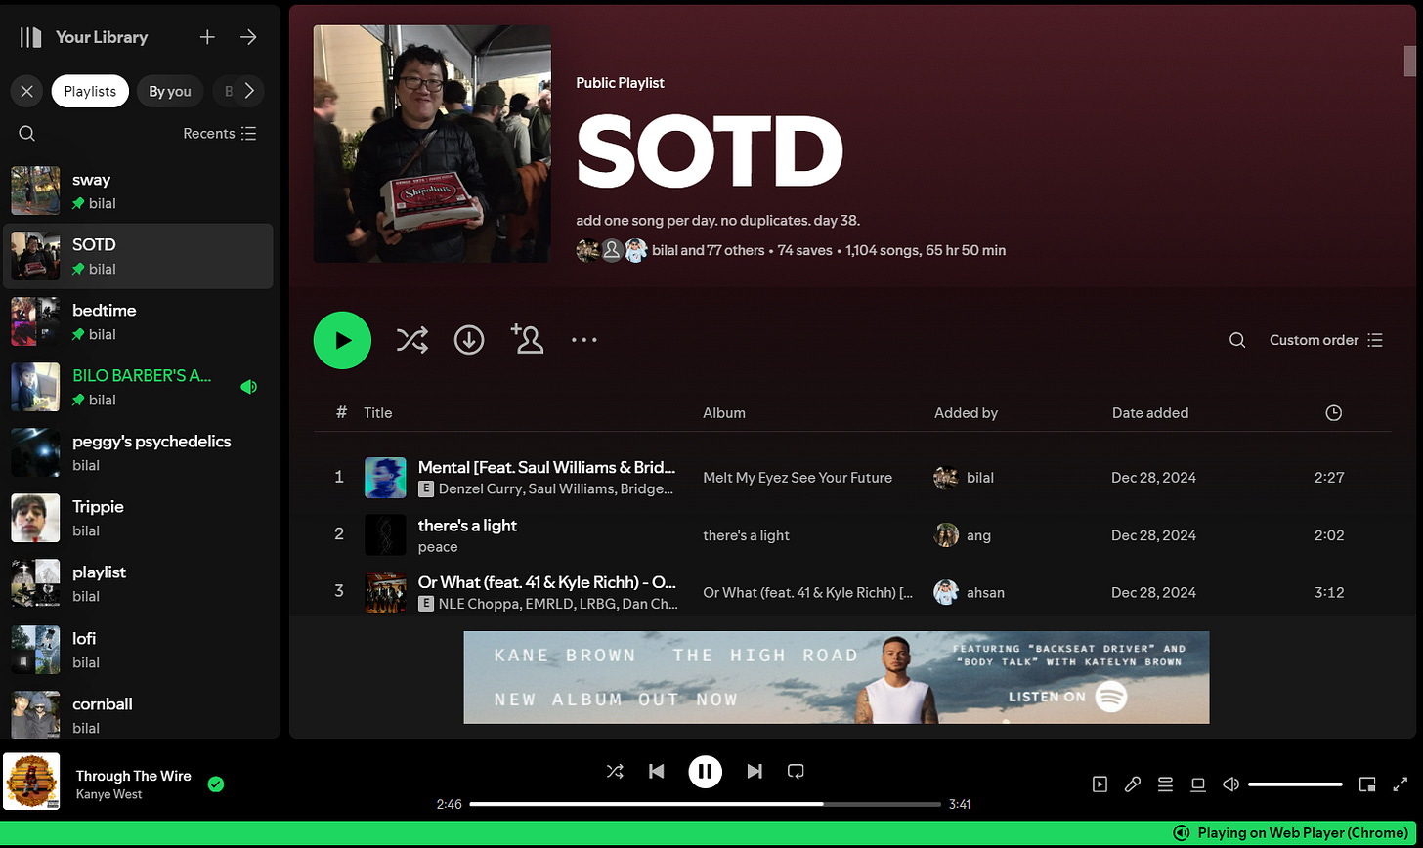The width and height of the screenshot is (1423, 848).
Task: Select the Playlists filter chip
Action: (90, 91)
